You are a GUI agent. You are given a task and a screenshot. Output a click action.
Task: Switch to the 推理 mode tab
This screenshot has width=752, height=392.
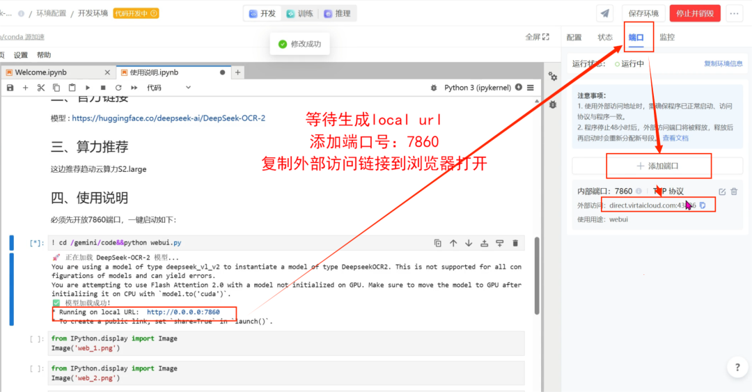[x=337, y=13]
